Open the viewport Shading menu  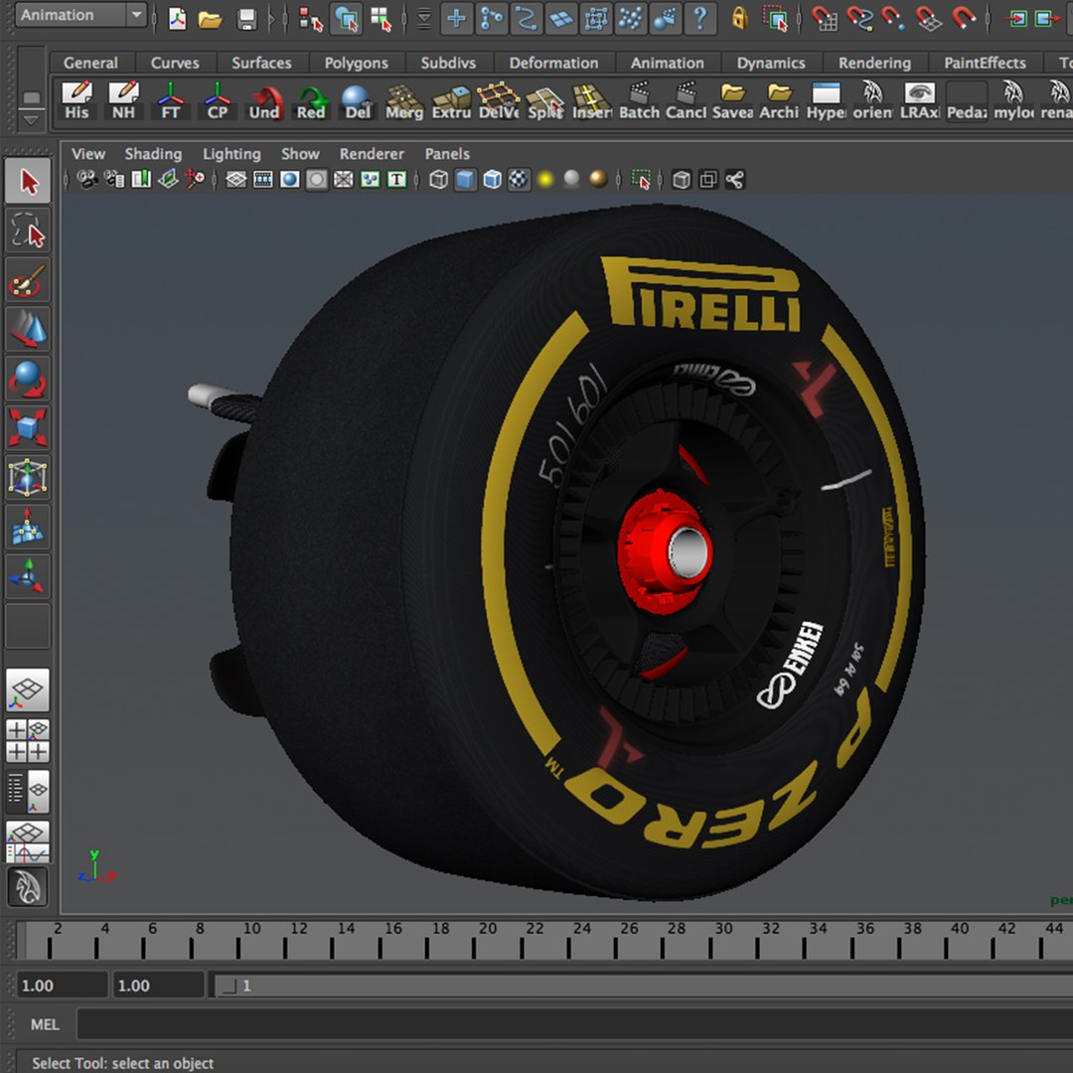click(153, 154)
